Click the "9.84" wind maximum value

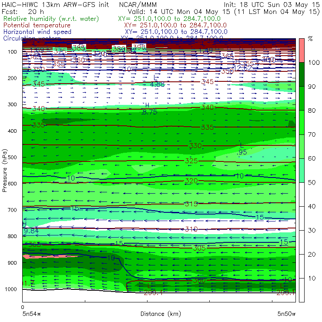(31, 231)
